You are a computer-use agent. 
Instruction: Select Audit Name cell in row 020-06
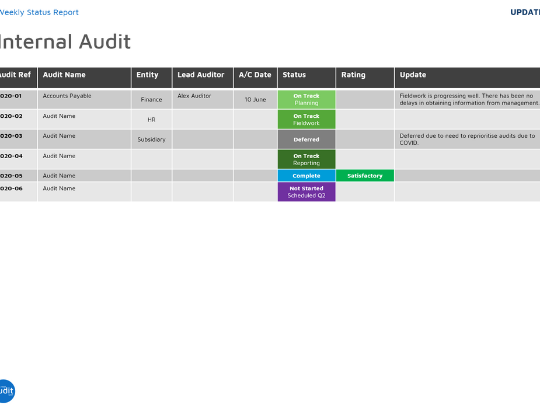84,192
